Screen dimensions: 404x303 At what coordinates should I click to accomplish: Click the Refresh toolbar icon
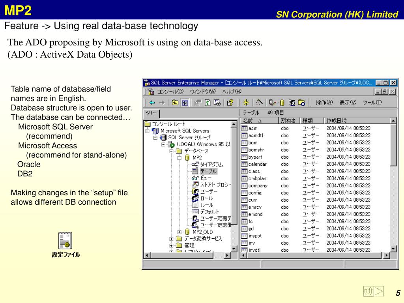point(208,103)
